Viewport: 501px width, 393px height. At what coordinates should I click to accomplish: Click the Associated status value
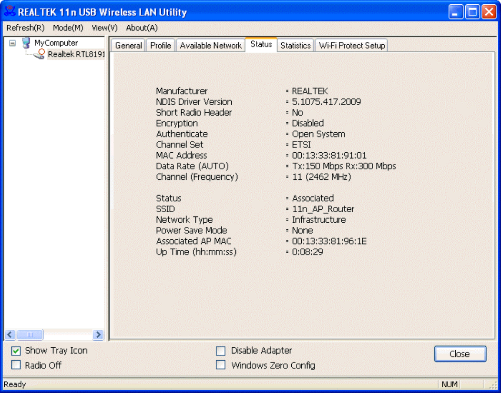tap(313, 198)
